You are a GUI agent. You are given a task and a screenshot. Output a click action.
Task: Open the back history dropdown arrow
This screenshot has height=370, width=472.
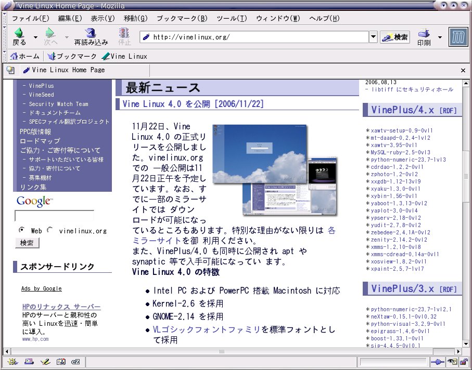(35, 37)
